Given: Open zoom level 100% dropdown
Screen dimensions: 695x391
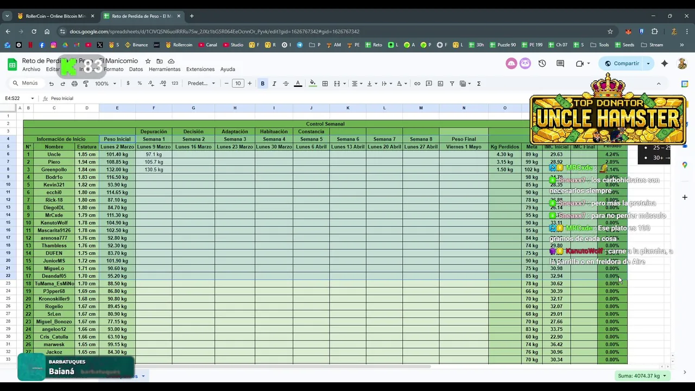Looking at the screenshot, I should (x=105, y=84).
